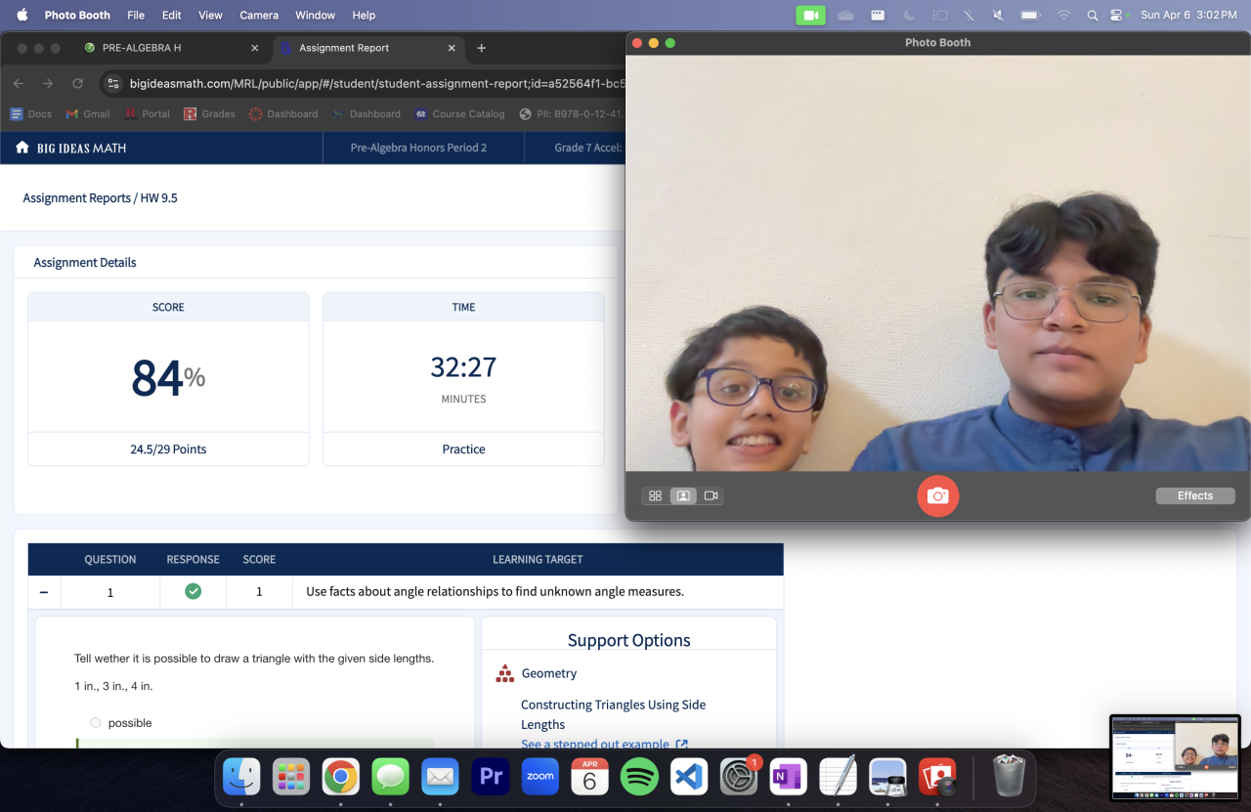Open Photo Booth from the Dock
Viewport: 1251px width, 812px height.
938,777
